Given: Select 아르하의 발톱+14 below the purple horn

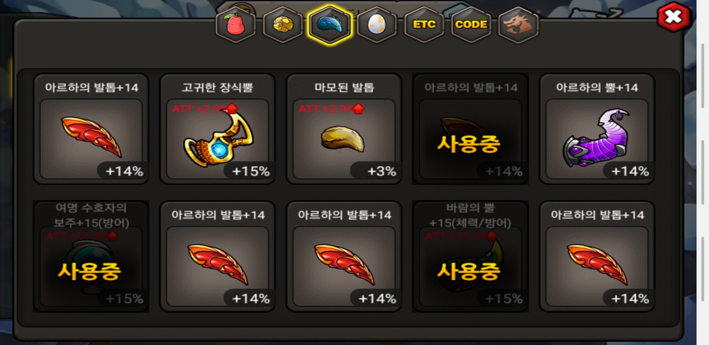Looking at the screenshot, I should coord(597,256).
